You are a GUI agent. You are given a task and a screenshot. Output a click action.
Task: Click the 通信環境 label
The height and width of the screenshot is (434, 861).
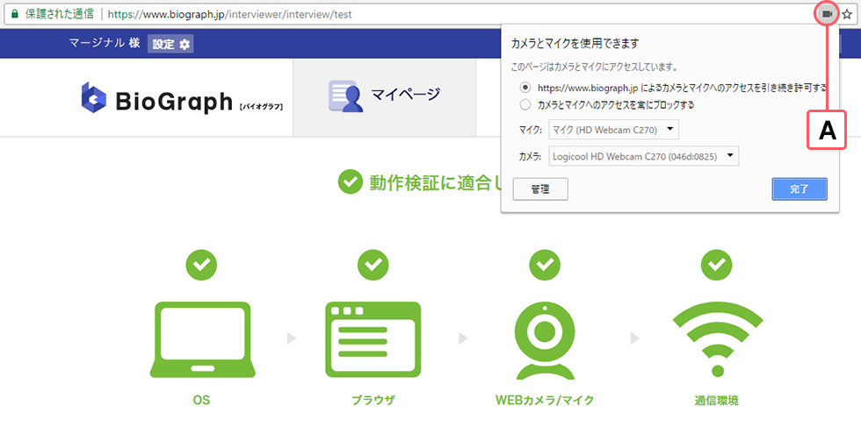pyautogui.click(x=717, y=400)
